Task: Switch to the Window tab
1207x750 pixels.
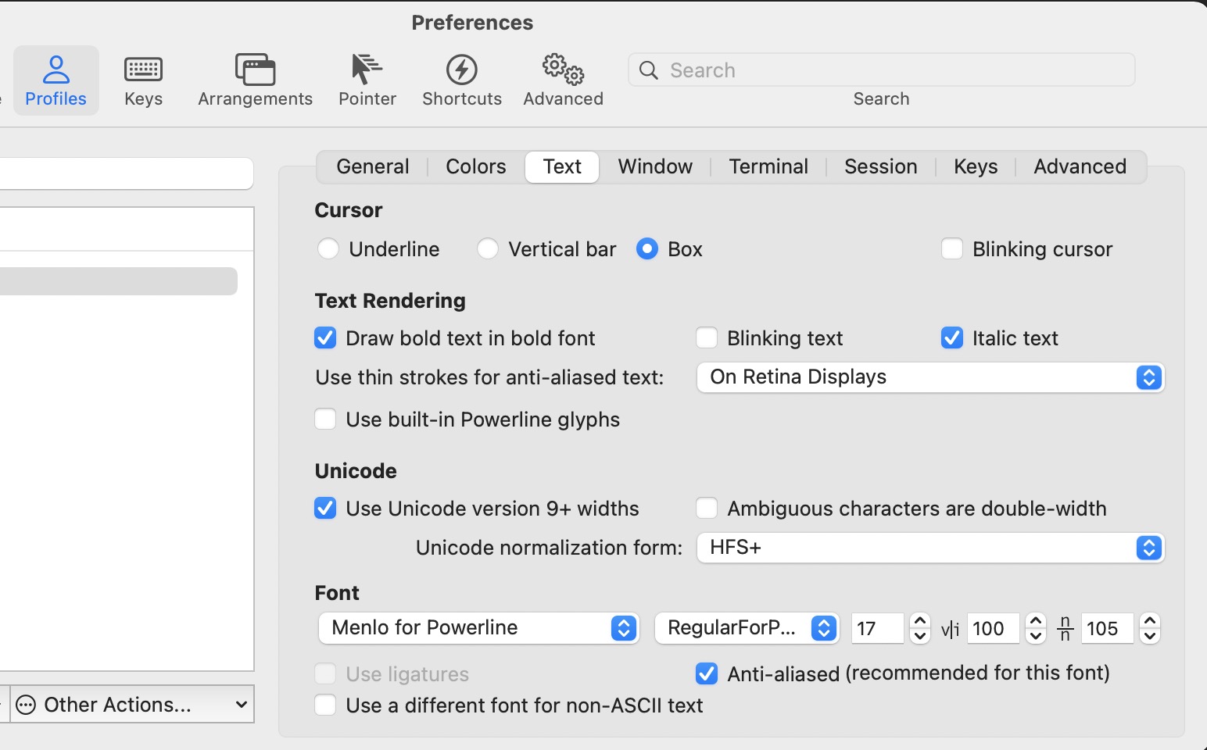Action: (655, 166)
